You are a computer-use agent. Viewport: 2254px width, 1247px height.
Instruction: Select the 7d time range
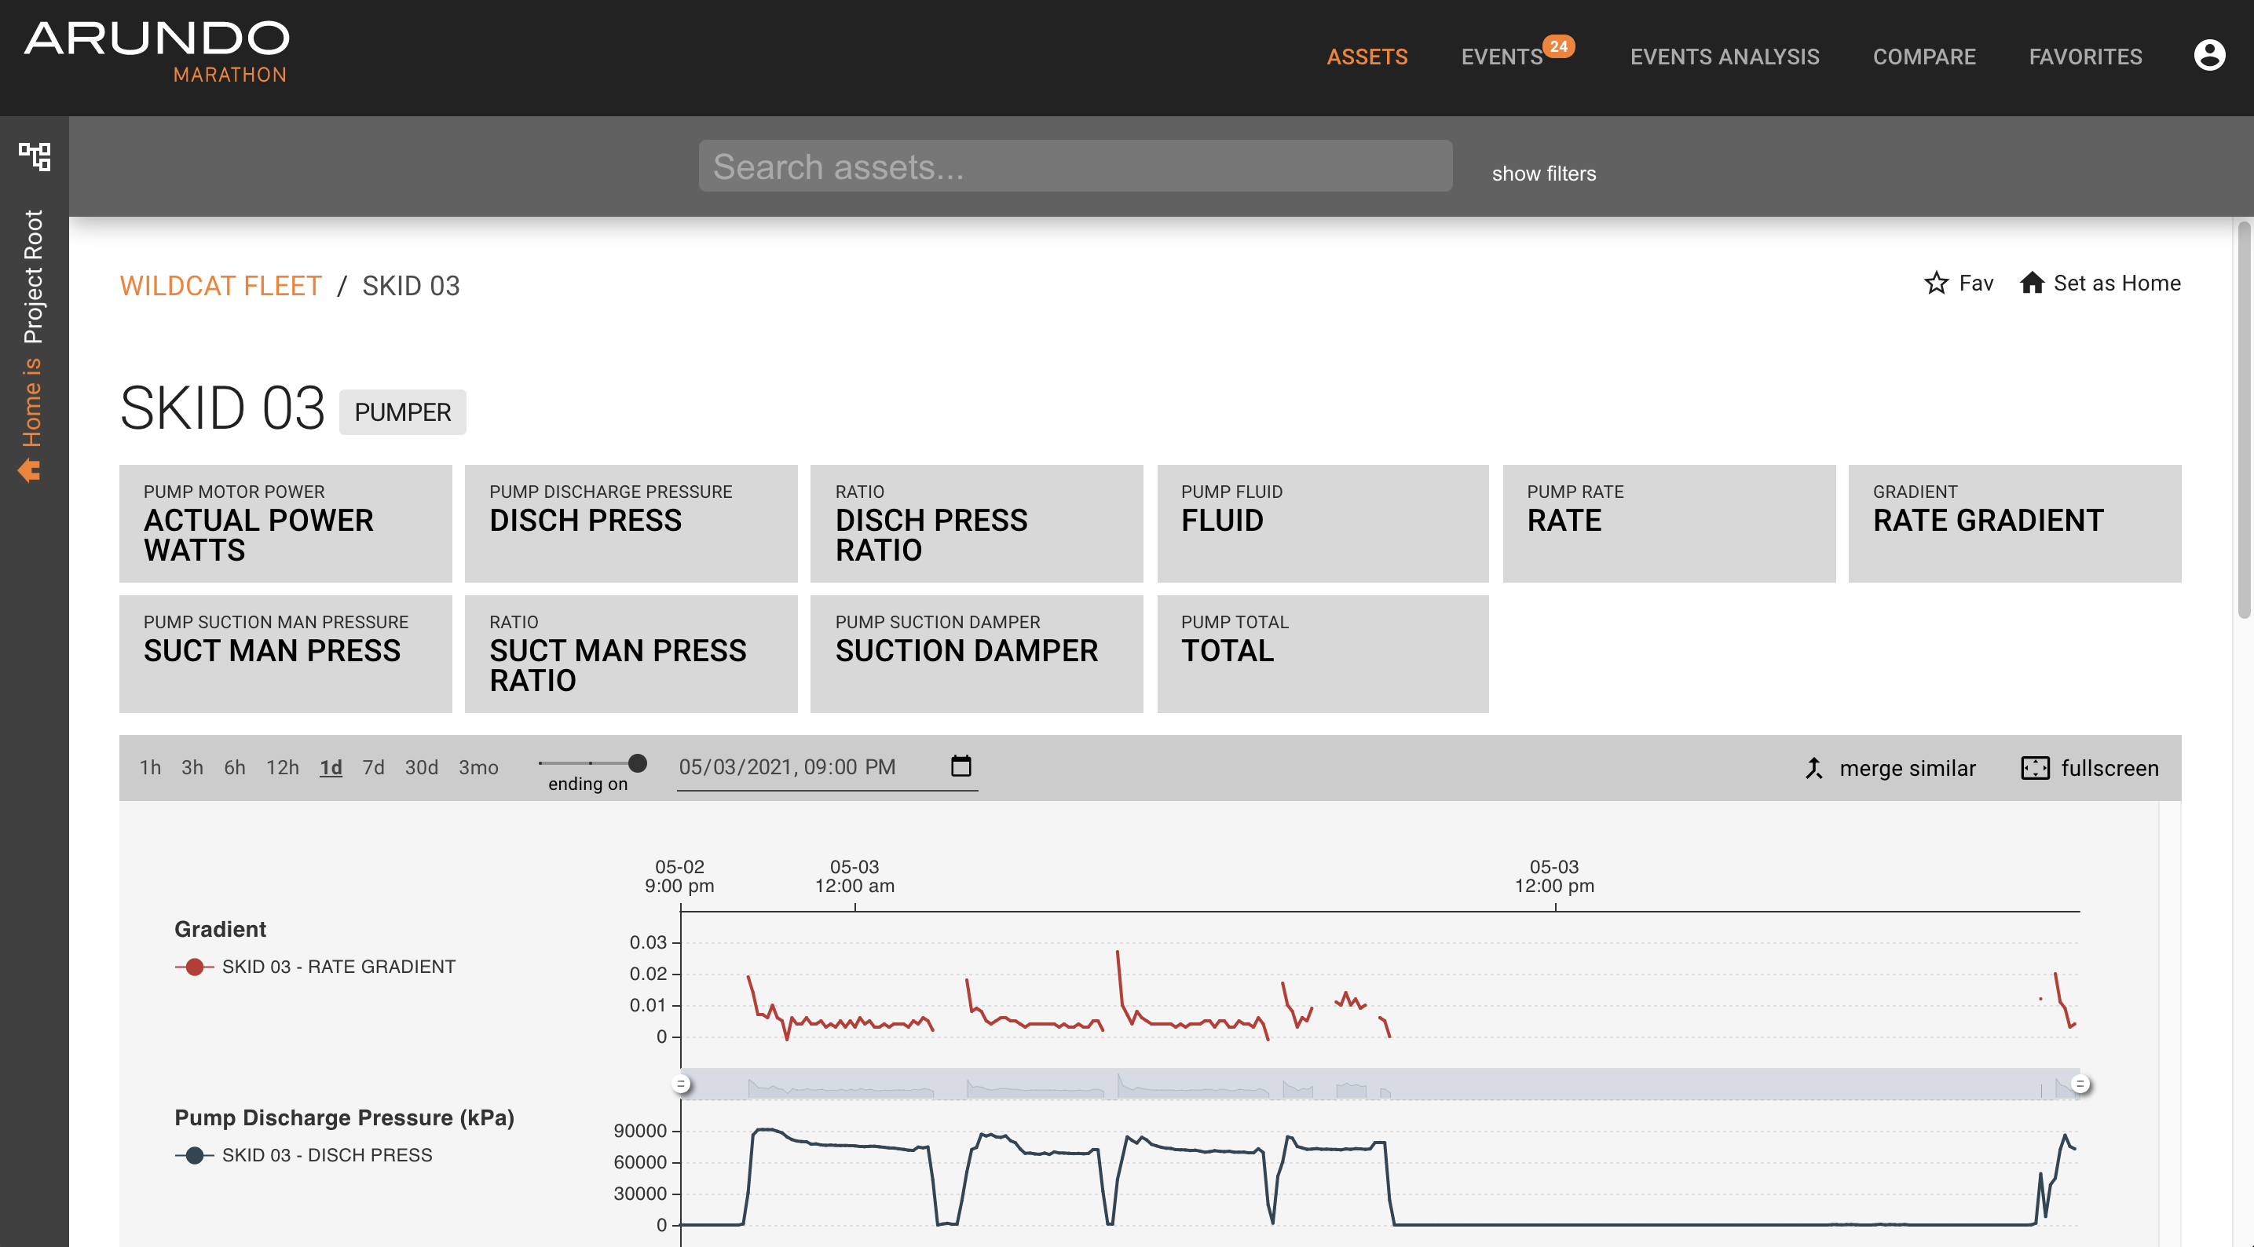[x=373, y=767]
